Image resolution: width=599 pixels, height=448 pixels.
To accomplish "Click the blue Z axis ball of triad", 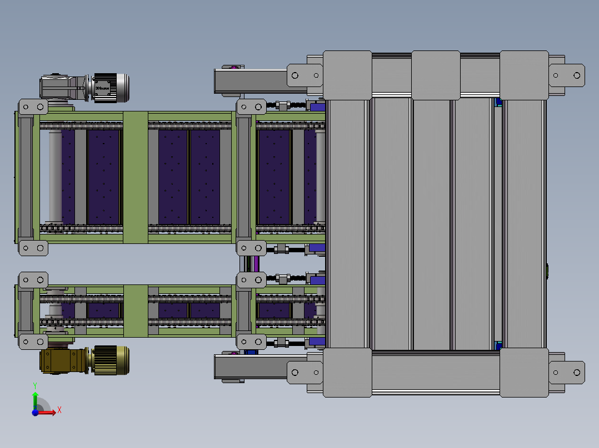I will 35,412.
